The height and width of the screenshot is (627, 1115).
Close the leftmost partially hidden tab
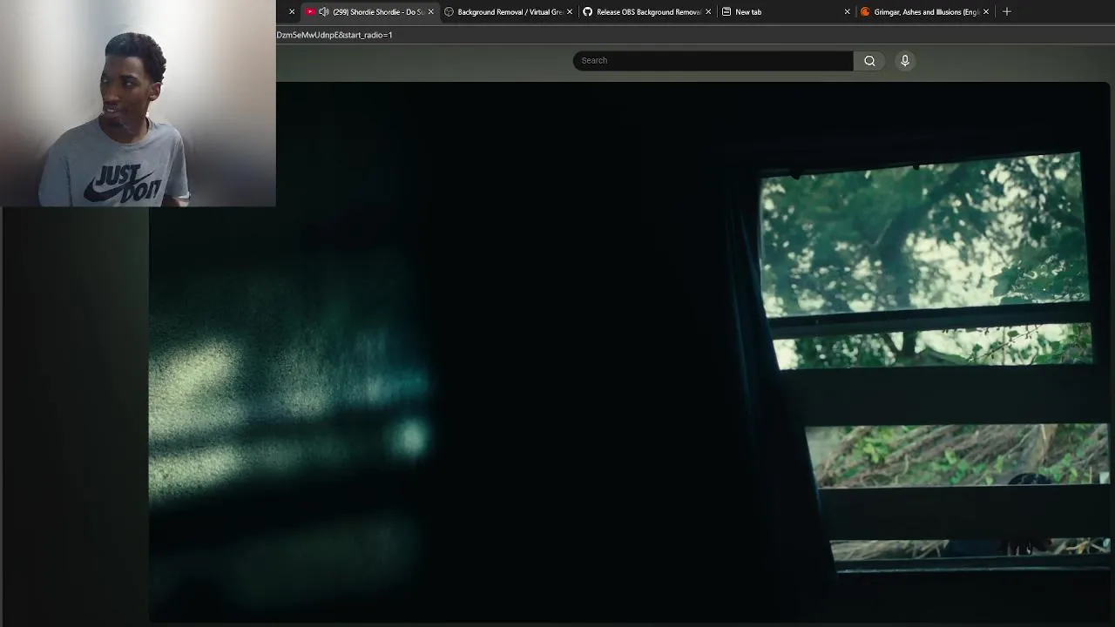click(x=292, y=11)
